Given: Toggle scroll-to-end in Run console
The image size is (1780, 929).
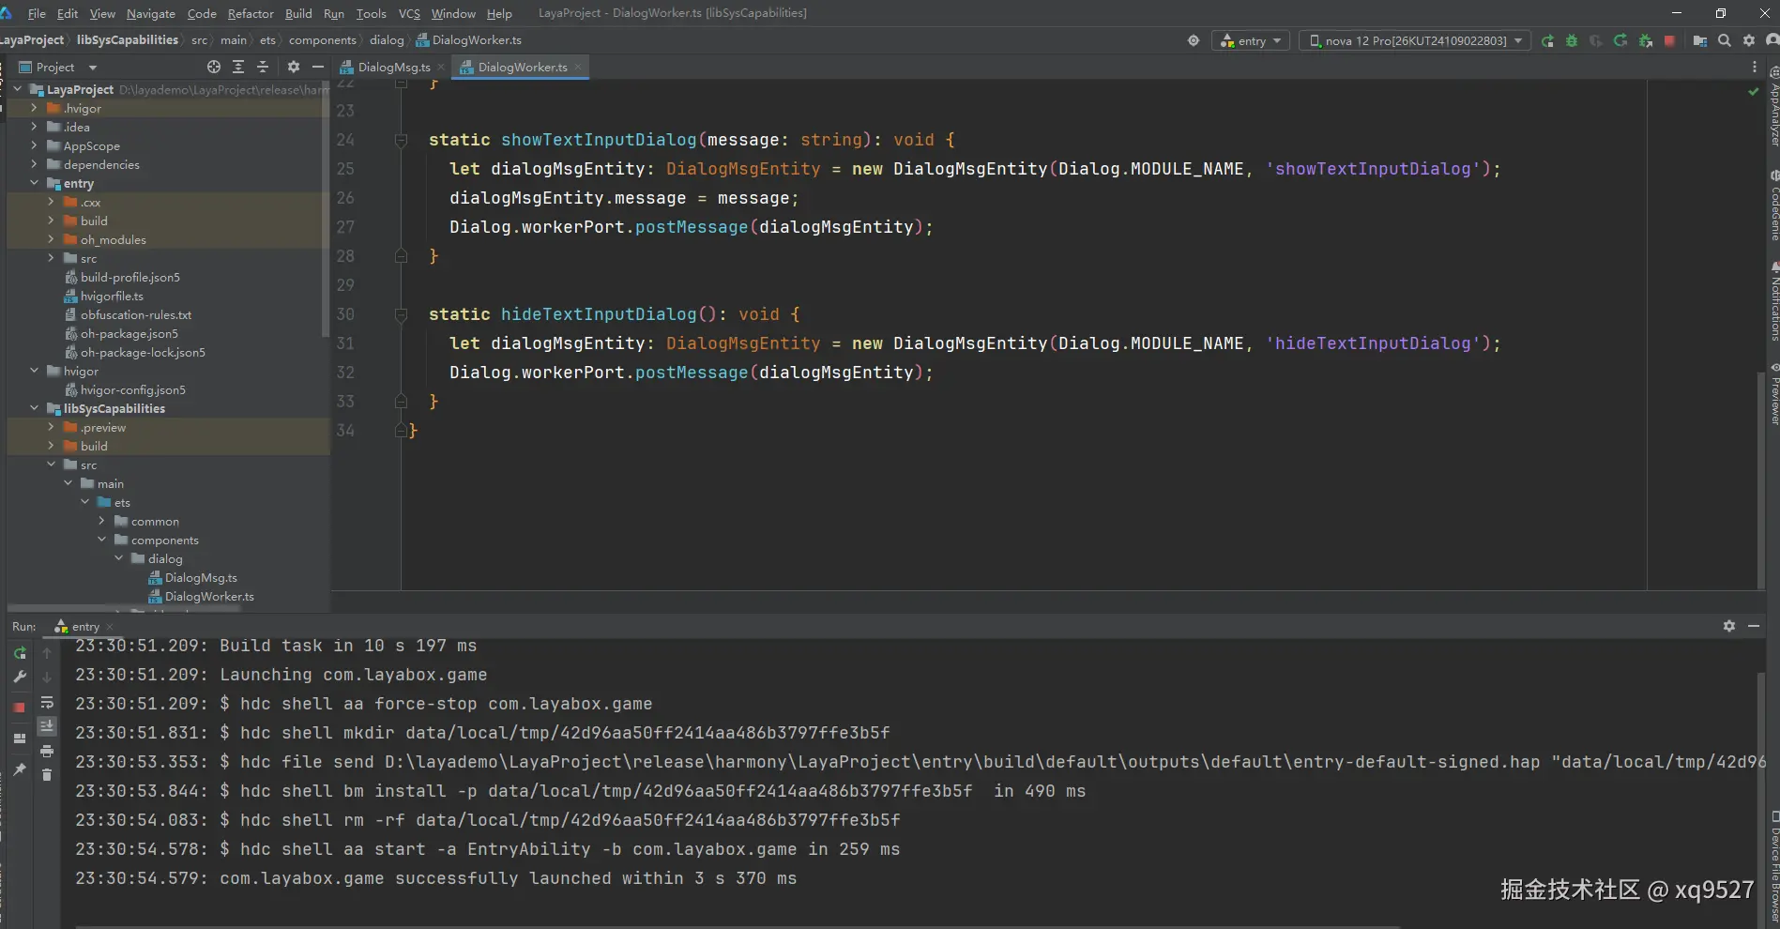Looking at the screenshot, I should pos(47,725).
